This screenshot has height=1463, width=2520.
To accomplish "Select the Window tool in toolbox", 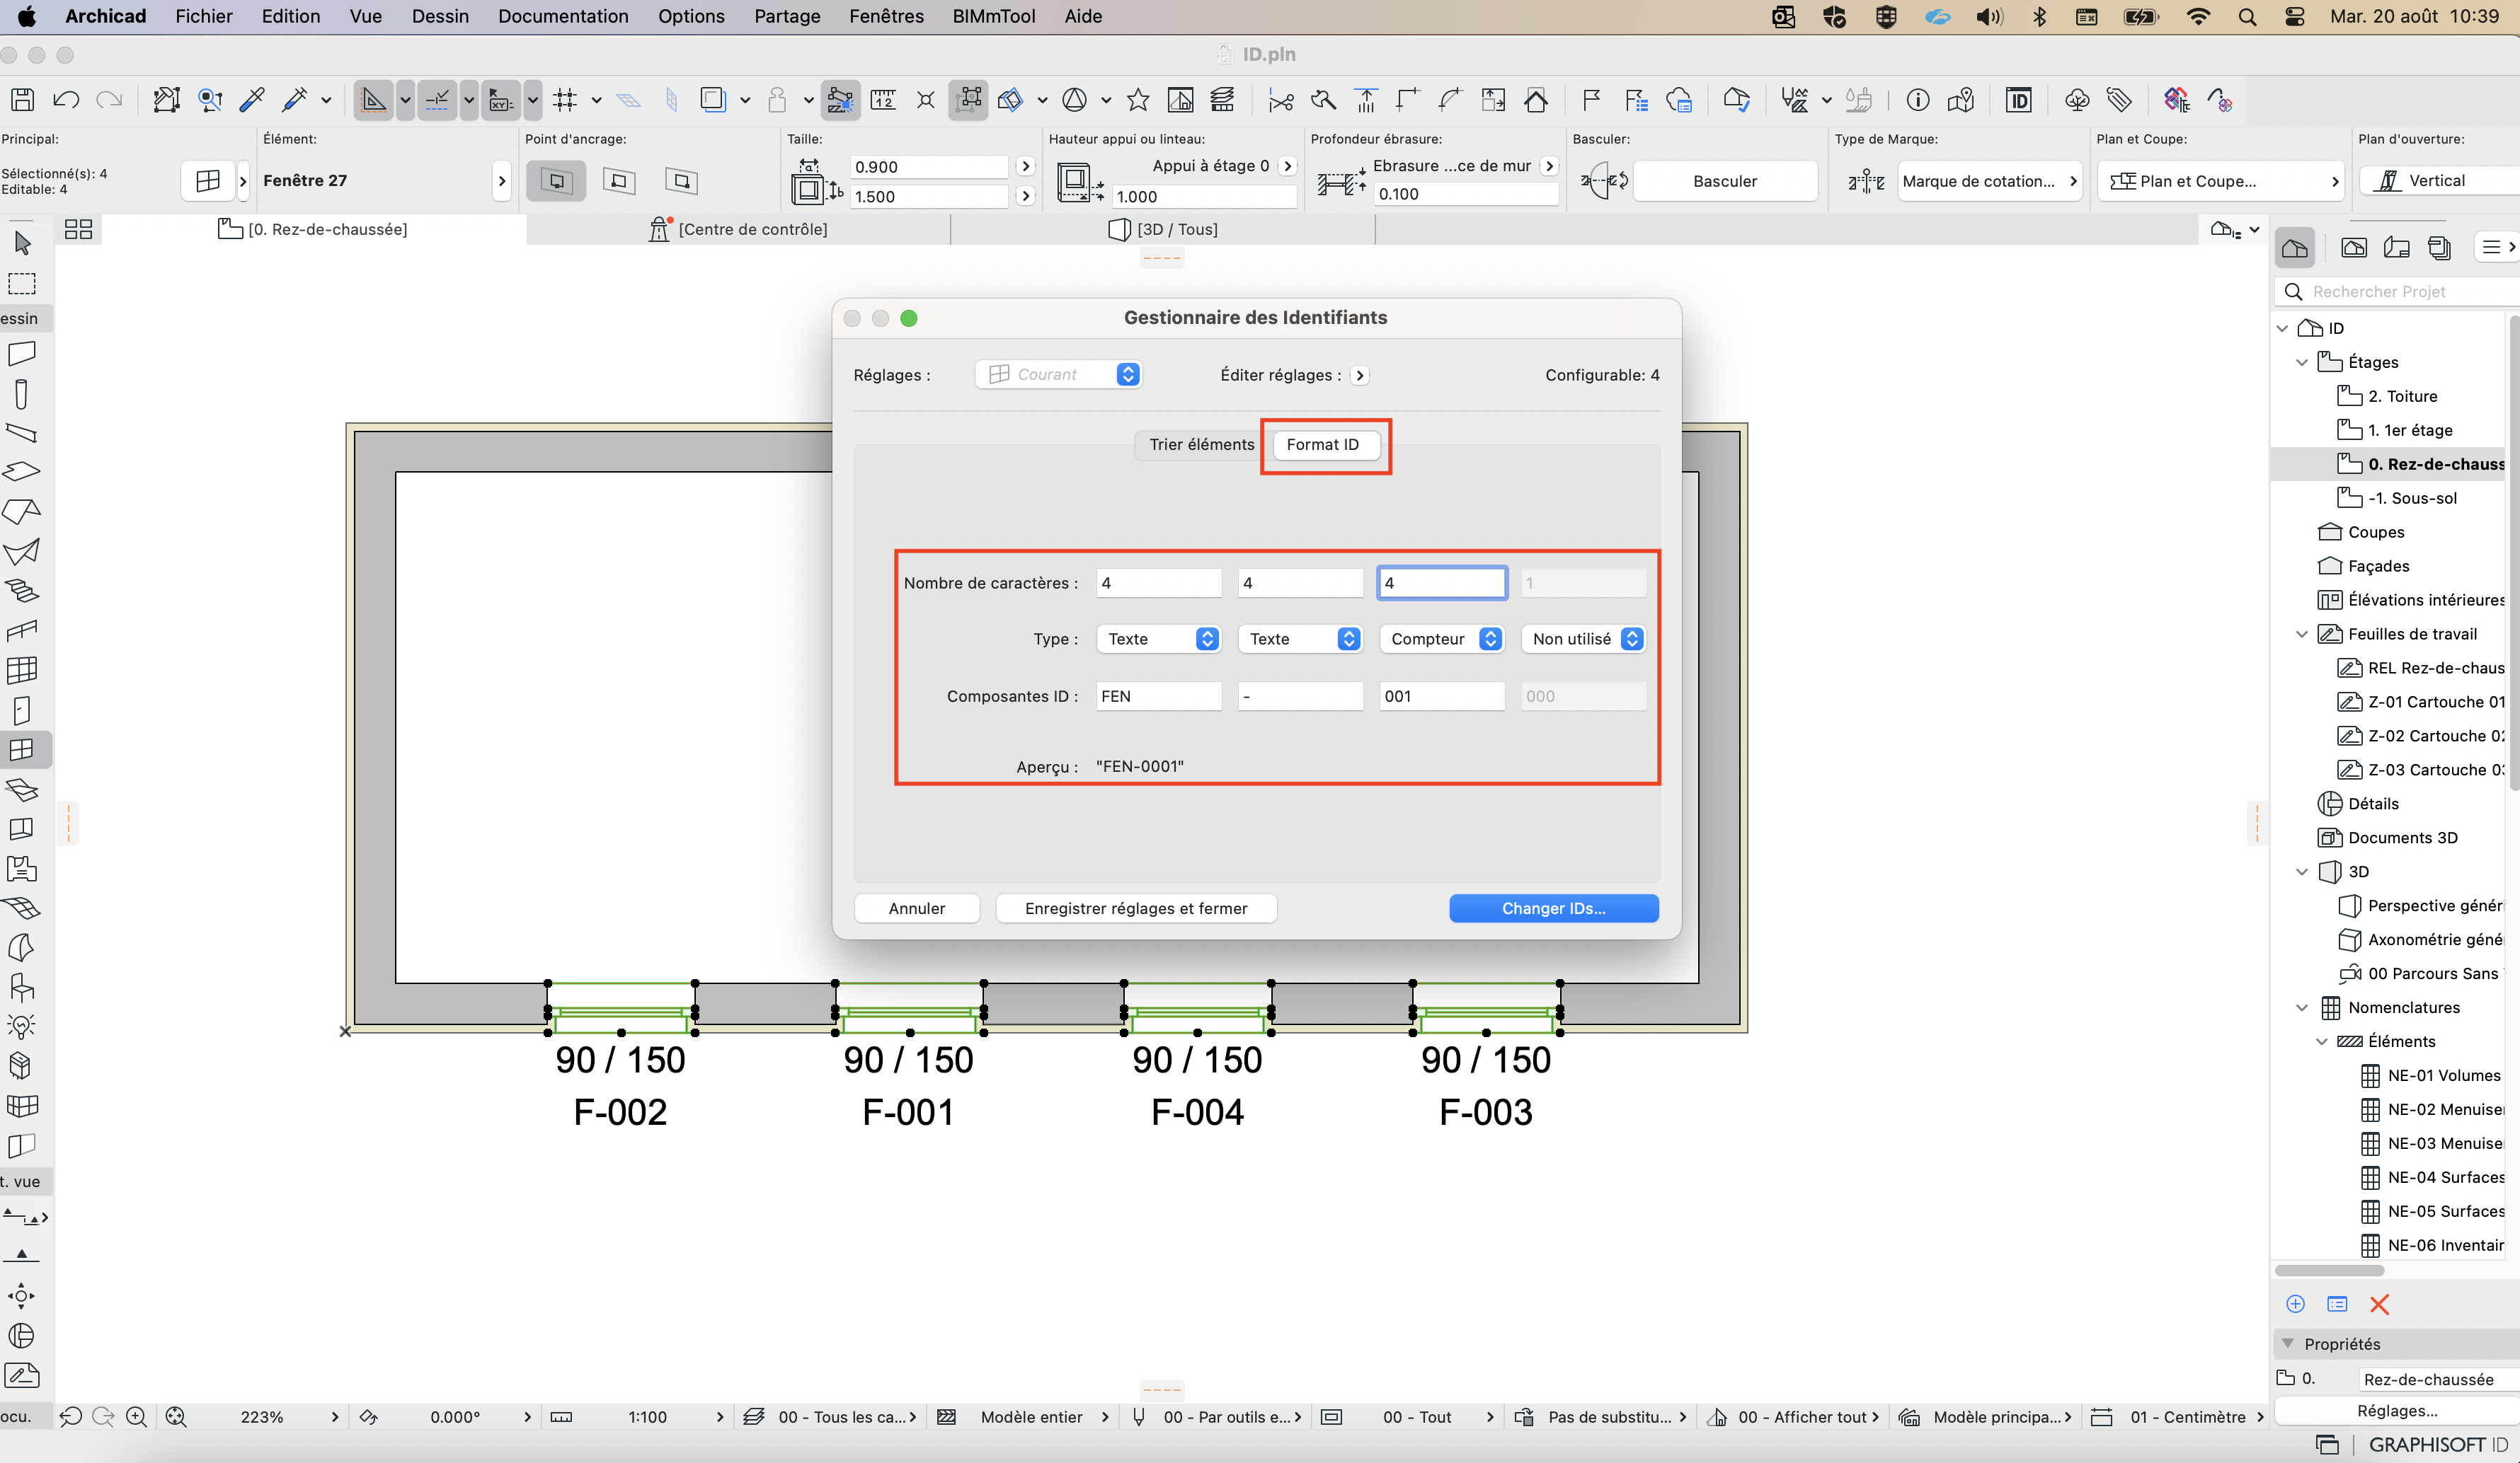I will point(22,749).
